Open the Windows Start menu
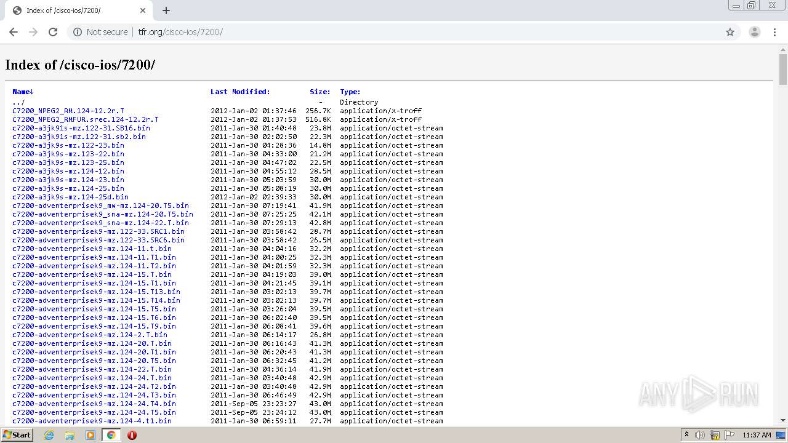 pos(17,434)
